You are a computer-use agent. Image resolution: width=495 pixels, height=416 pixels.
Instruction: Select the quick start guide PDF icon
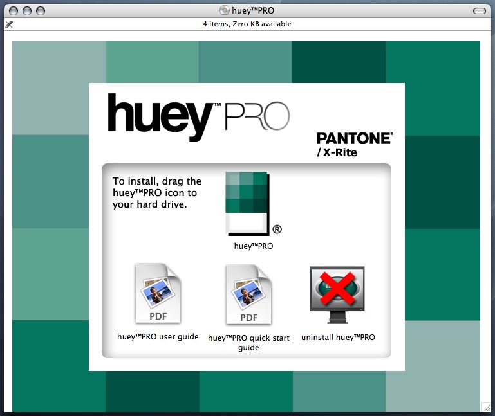248,294
